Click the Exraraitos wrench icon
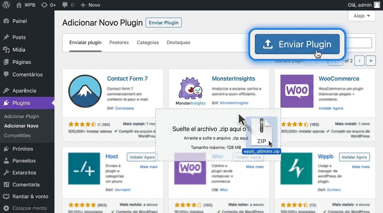Screen dimensions: 383x213 pyautogui.click(x=6, y=173)
